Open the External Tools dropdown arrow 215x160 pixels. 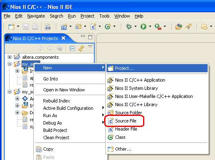(165, 26)
